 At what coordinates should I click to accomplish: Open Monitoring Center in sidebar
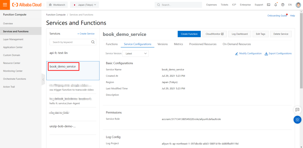pos(21,71)
